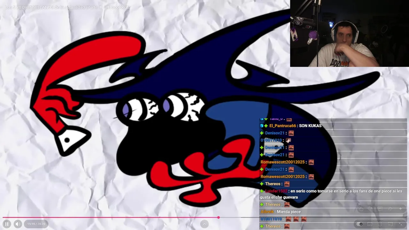Expand the chevron-up button on the player bar

(204, 224)
